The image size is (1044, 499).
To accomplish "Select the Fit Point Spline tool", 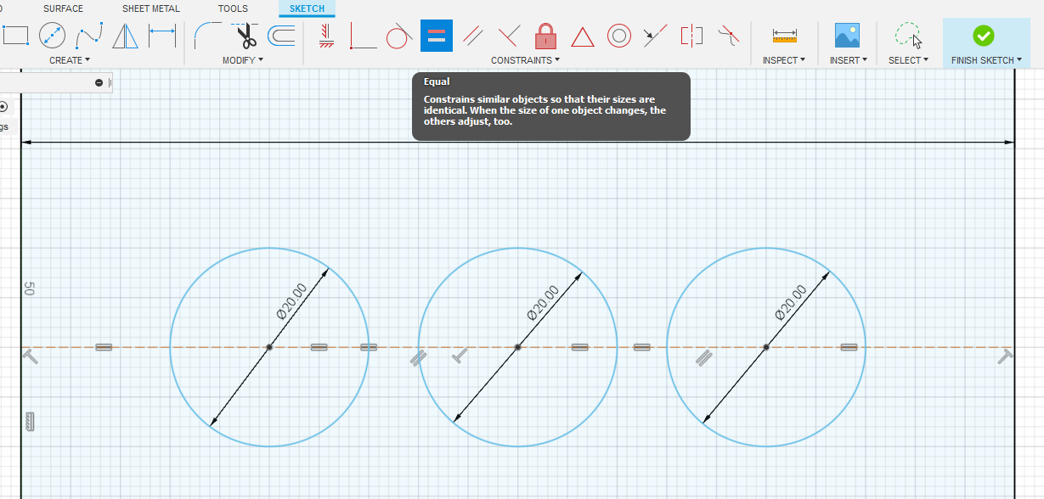I will point(89,36).
